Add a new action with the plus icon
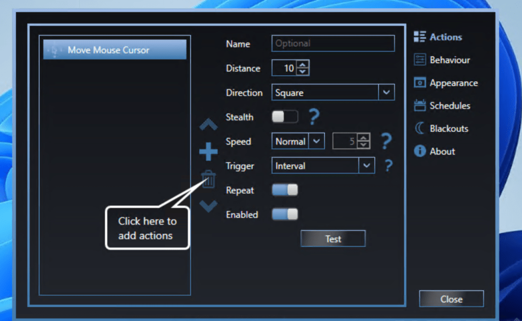This screenshot has width=522, height=321. tap(208, 151)
